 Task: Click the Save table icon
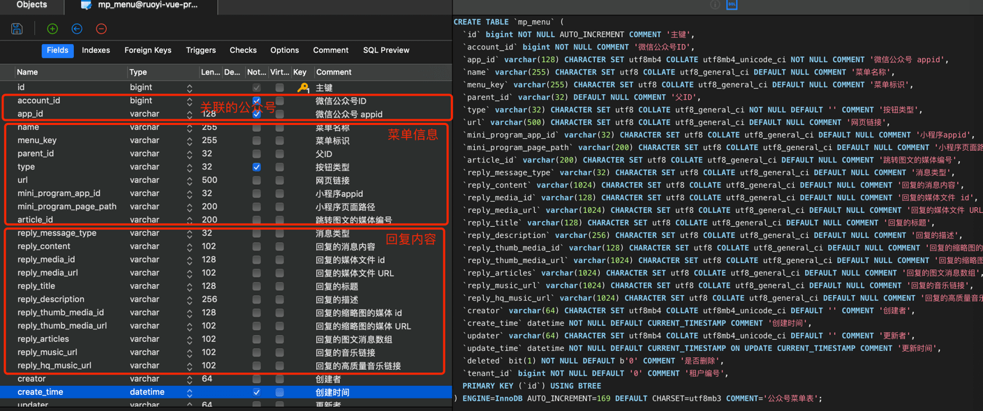click(17, 29)
